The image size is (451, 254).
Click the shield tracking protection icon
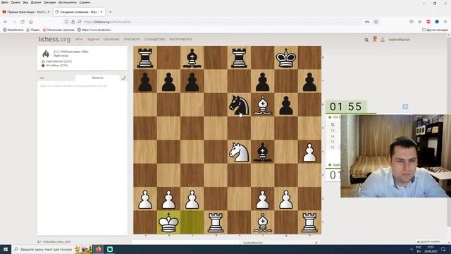[66, 22]
